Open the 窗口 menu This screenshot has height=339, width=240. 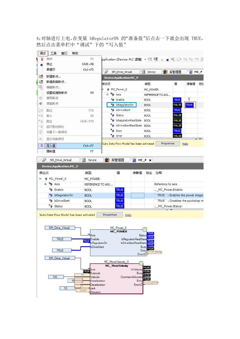(x=64, y=53)
